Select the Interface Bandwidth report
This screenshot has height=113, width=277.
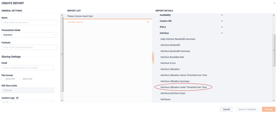(170, 45)
